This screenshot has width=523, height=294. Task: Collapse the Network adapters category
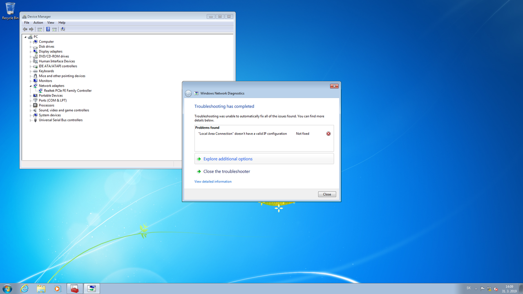click(x=31, y=86)
